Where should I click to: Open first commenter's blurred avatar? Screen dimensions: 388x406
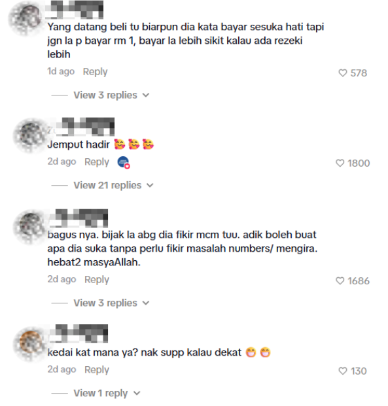[27, 18]
